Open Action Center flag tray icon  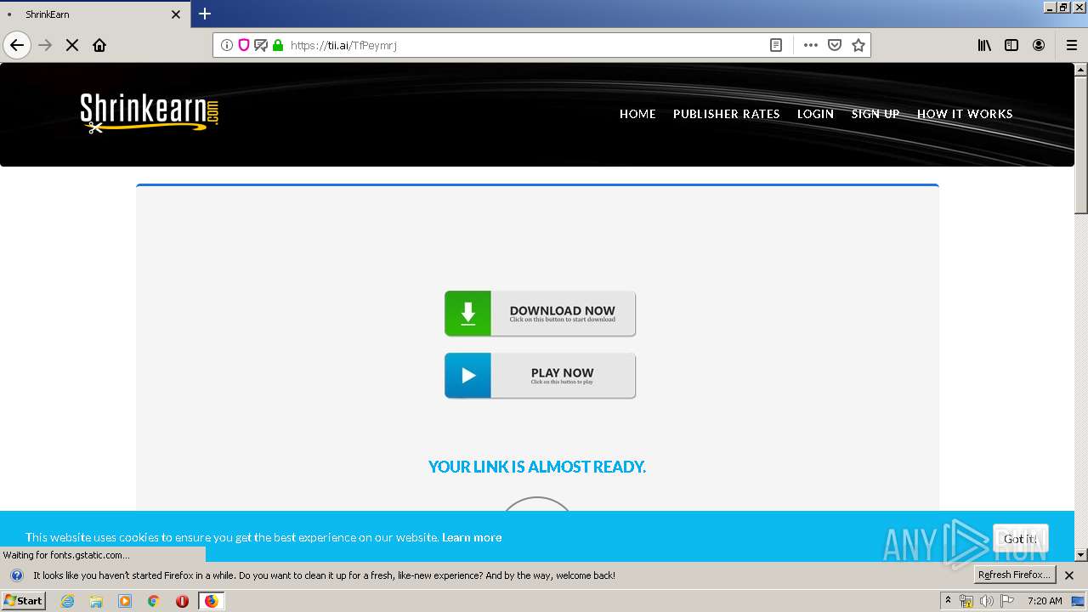click(x=1007, y=601)
